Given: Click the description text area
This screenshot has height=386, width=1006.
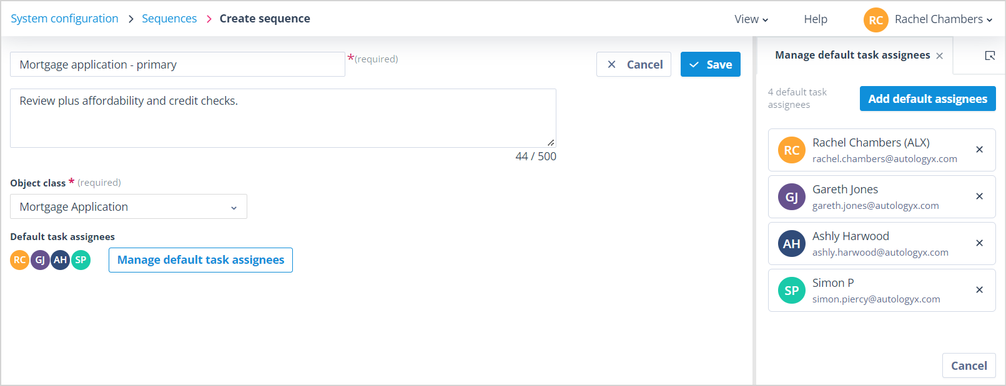Looking at the screenshot, I should pos(283,118).
